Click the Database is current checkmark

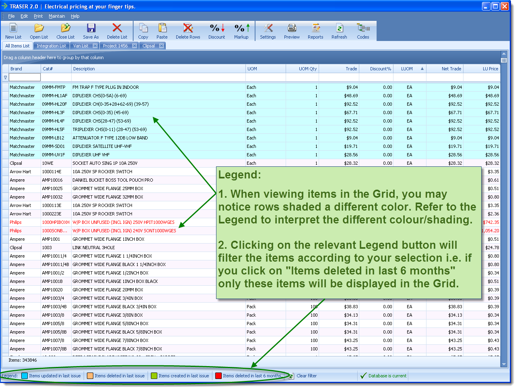(x=363, y=376)
